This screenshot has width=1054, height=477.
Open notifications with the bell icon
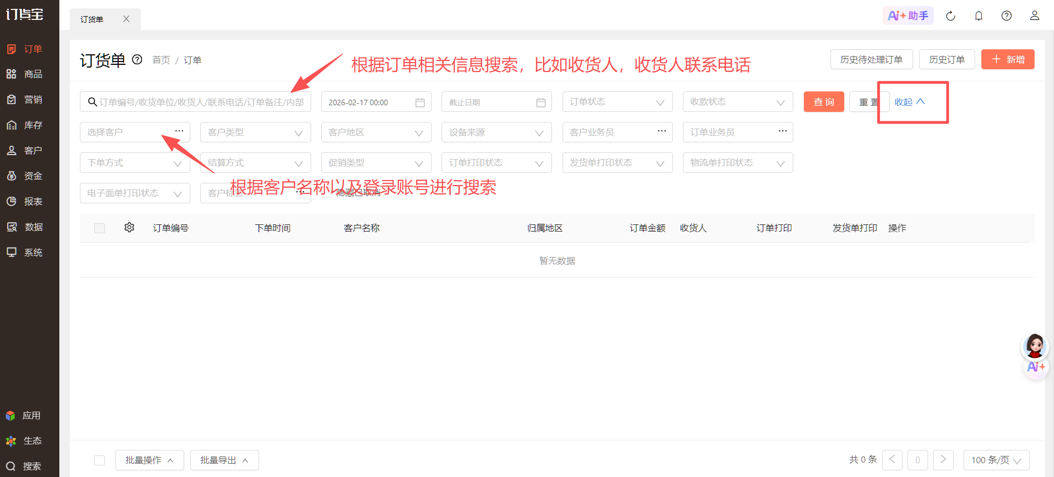pos(979,16)
